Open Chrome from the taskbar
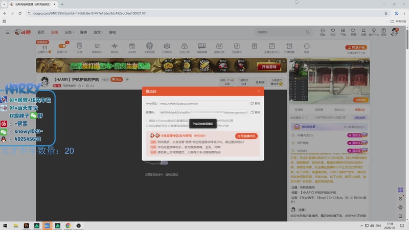 68,225
